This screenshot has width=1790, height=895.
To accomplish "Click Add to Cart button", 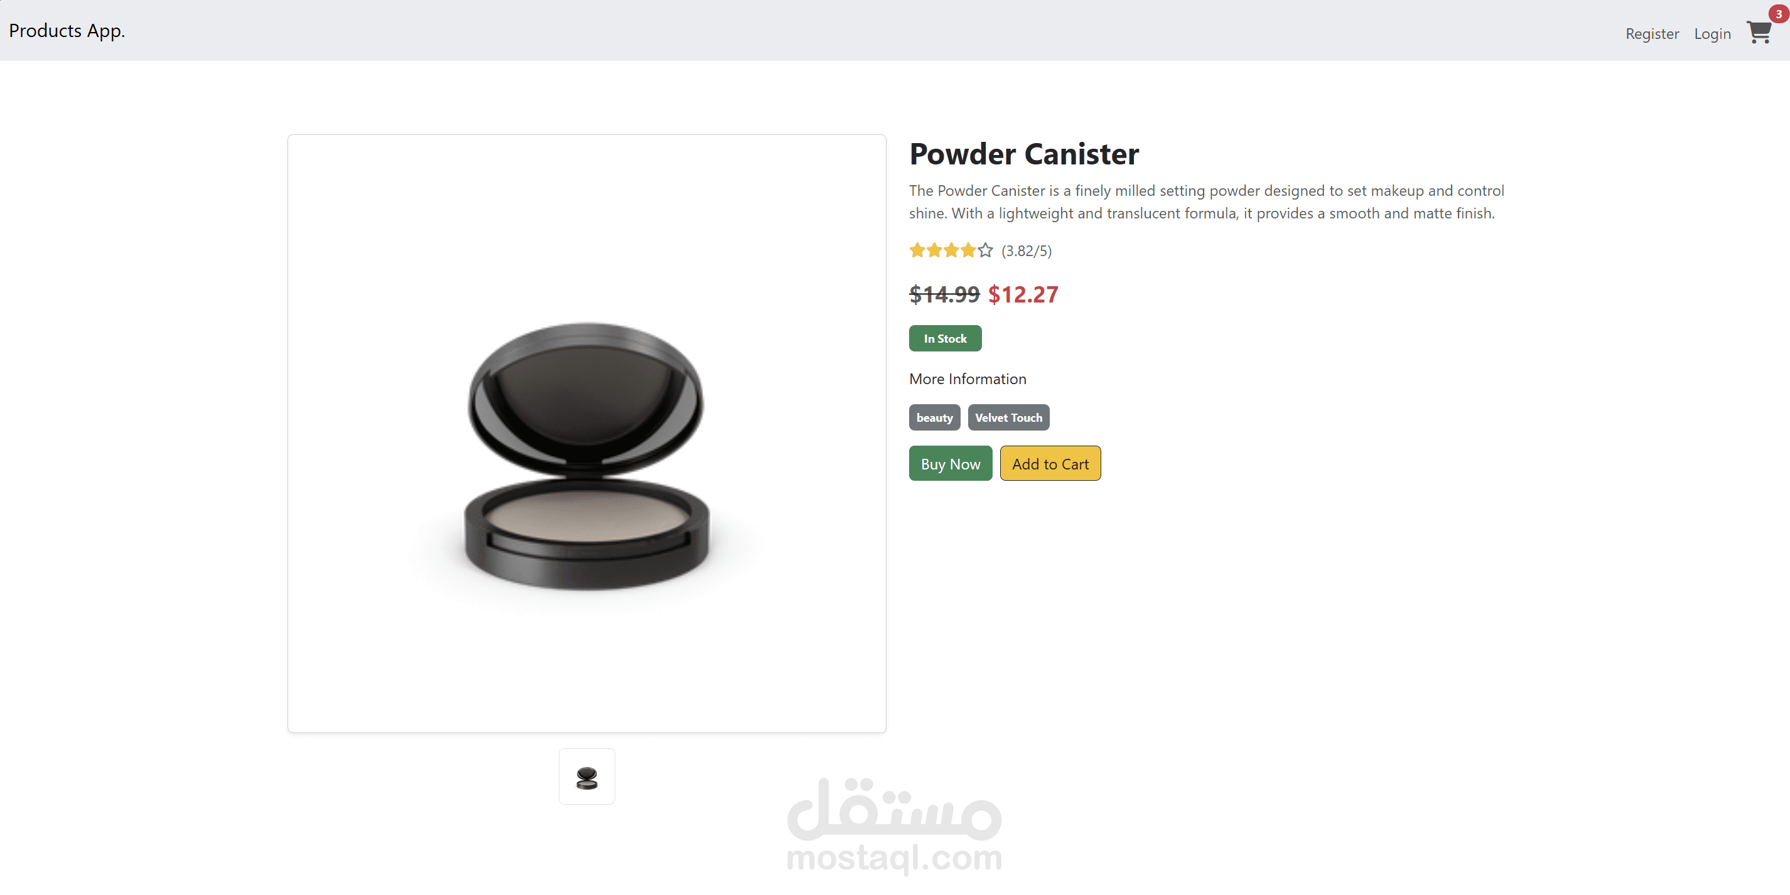I will pos(1050,463).
